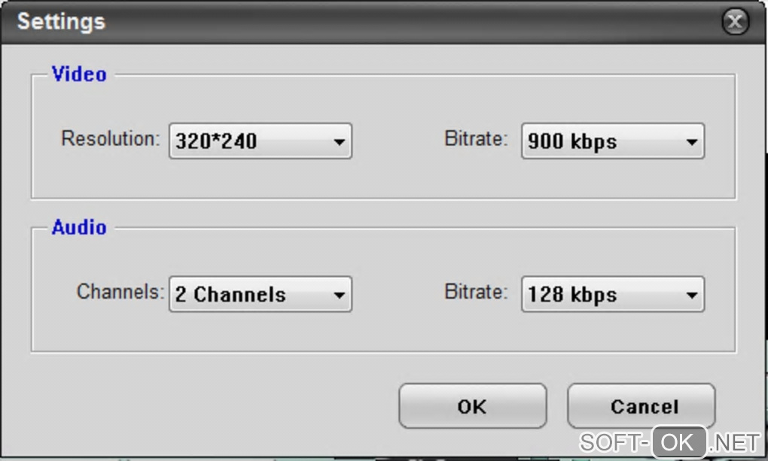The width and height of the screenshot is (768, 461).
Task: Click the Resolution label
Action: click(111, 138)
